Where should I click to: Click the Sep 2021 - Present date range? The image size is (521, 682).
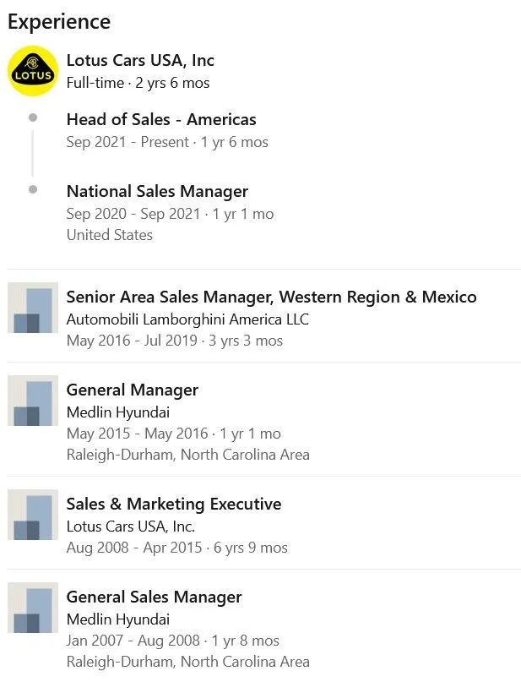point(128,142)
